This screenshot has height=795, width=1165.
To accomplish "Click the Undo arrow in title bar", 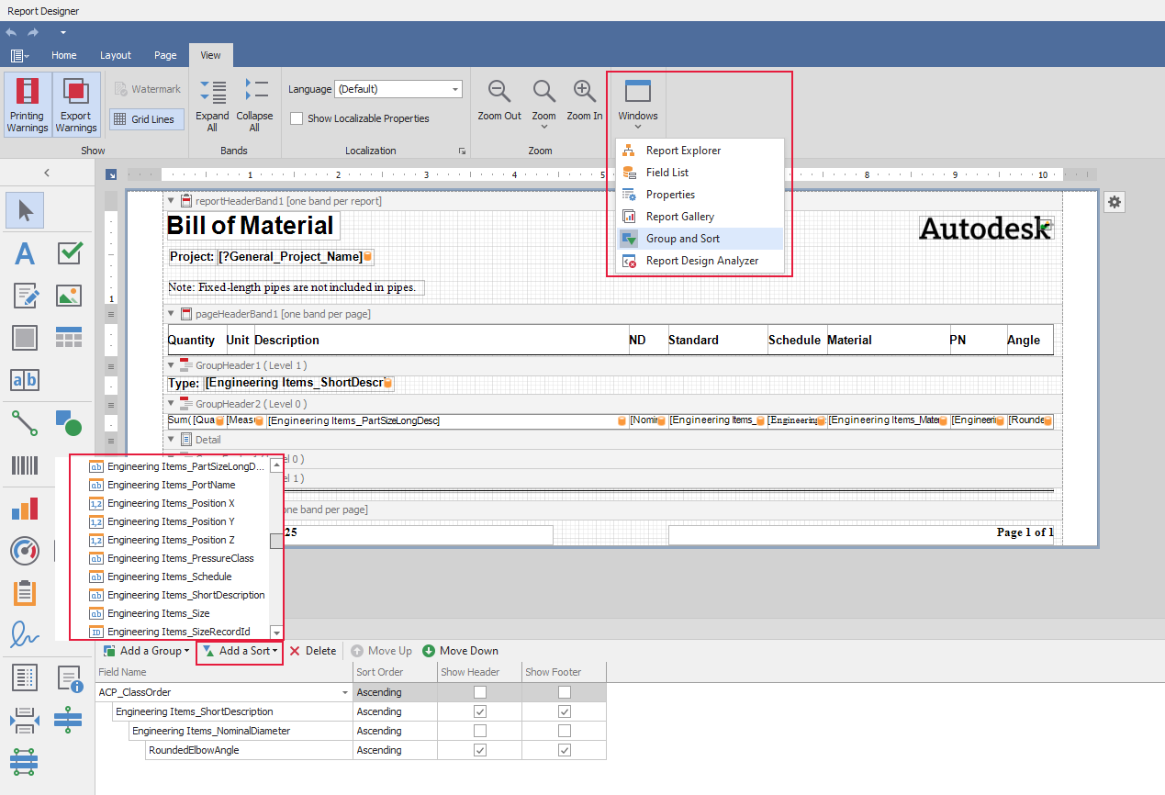I will point(11,32).
